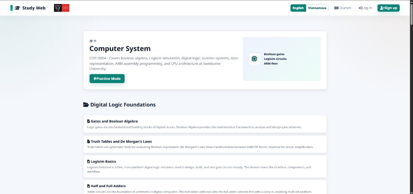Click the CPU chip icon in the summary card

point(254,59)
